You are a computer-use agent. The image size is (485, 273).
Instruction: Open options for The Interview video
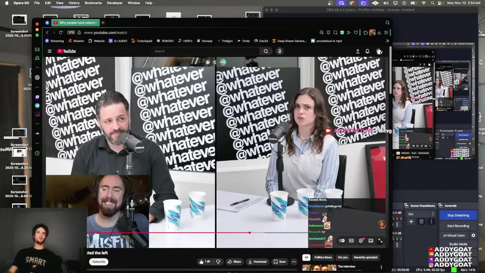[x=381, y=267]
